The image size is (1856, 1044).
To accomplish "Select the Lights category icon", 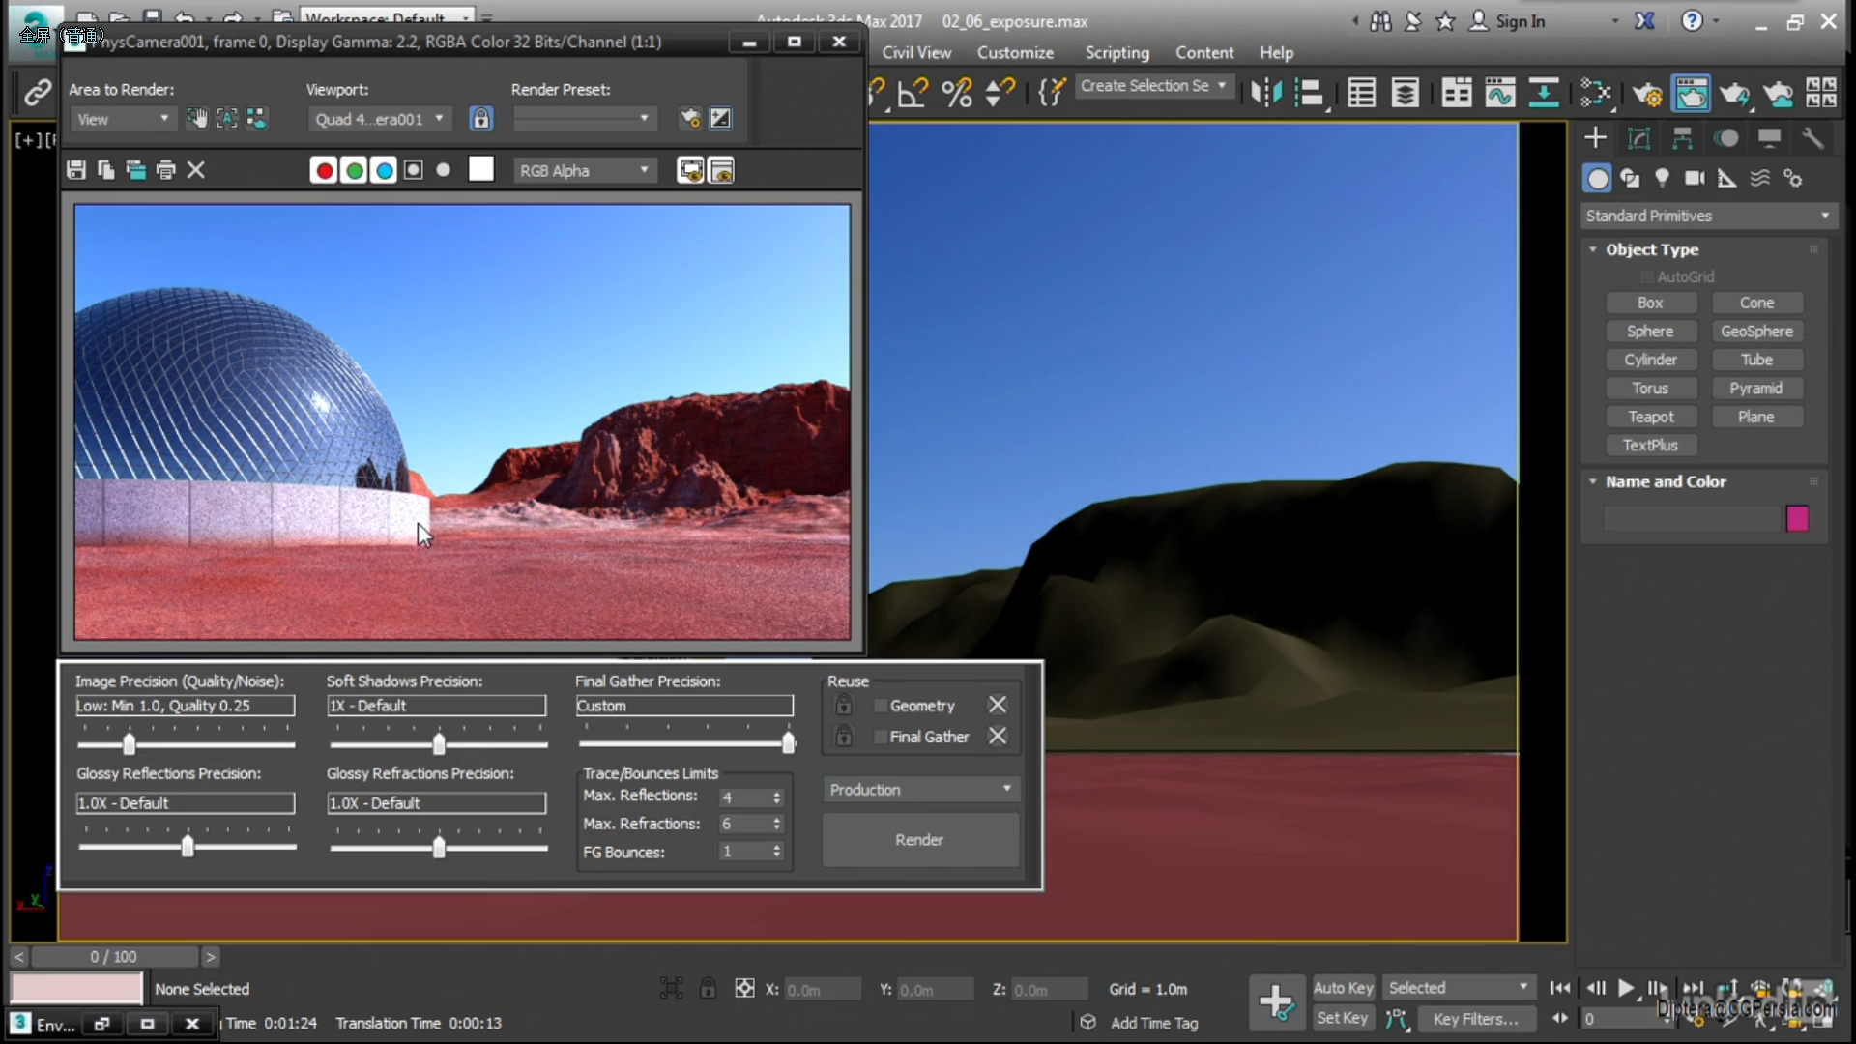I will [x=1662, y=178].
